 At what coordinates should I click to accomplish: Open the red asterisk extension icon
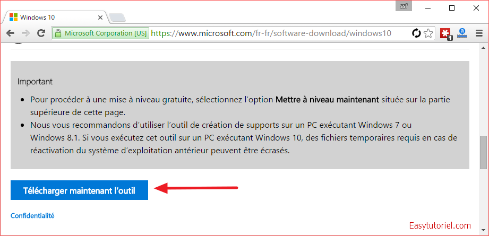tap(445, 33)
